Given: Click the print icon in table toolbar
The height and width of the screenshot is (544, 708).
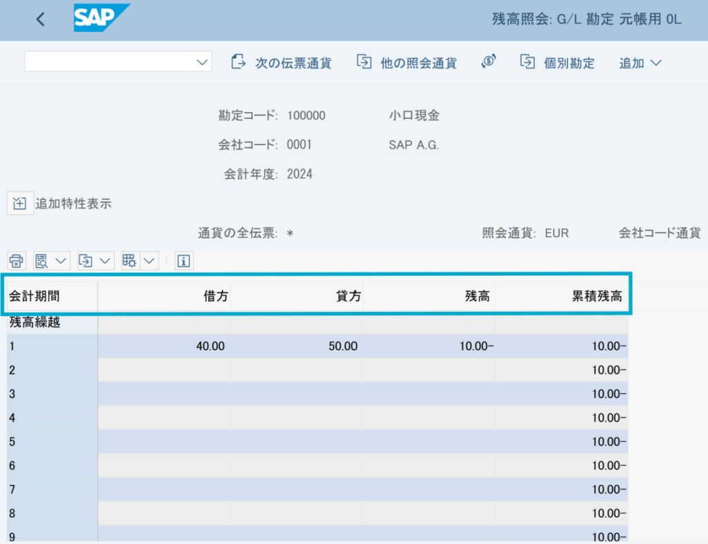Looking at the screenshot, I should click(x=17, y=261).
